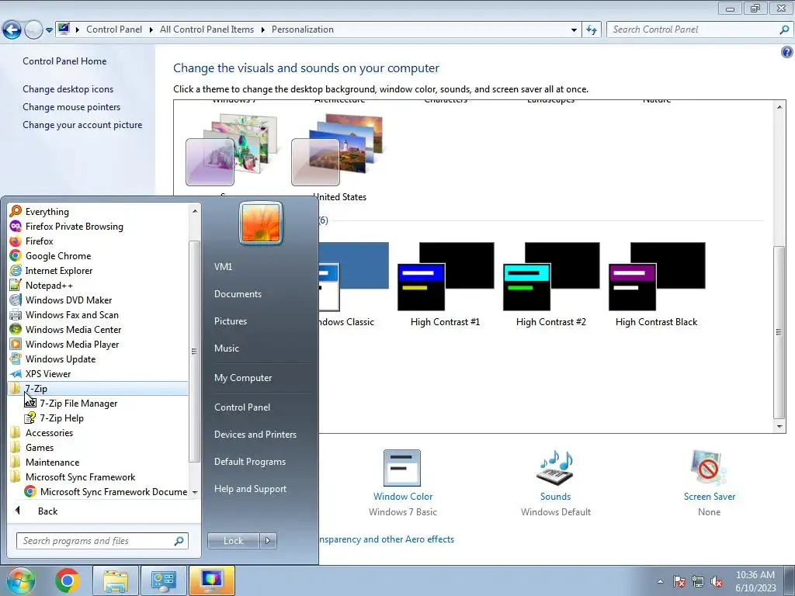
Task: Select the High Contrast #1 theme
Action: (x=445, y=285)
